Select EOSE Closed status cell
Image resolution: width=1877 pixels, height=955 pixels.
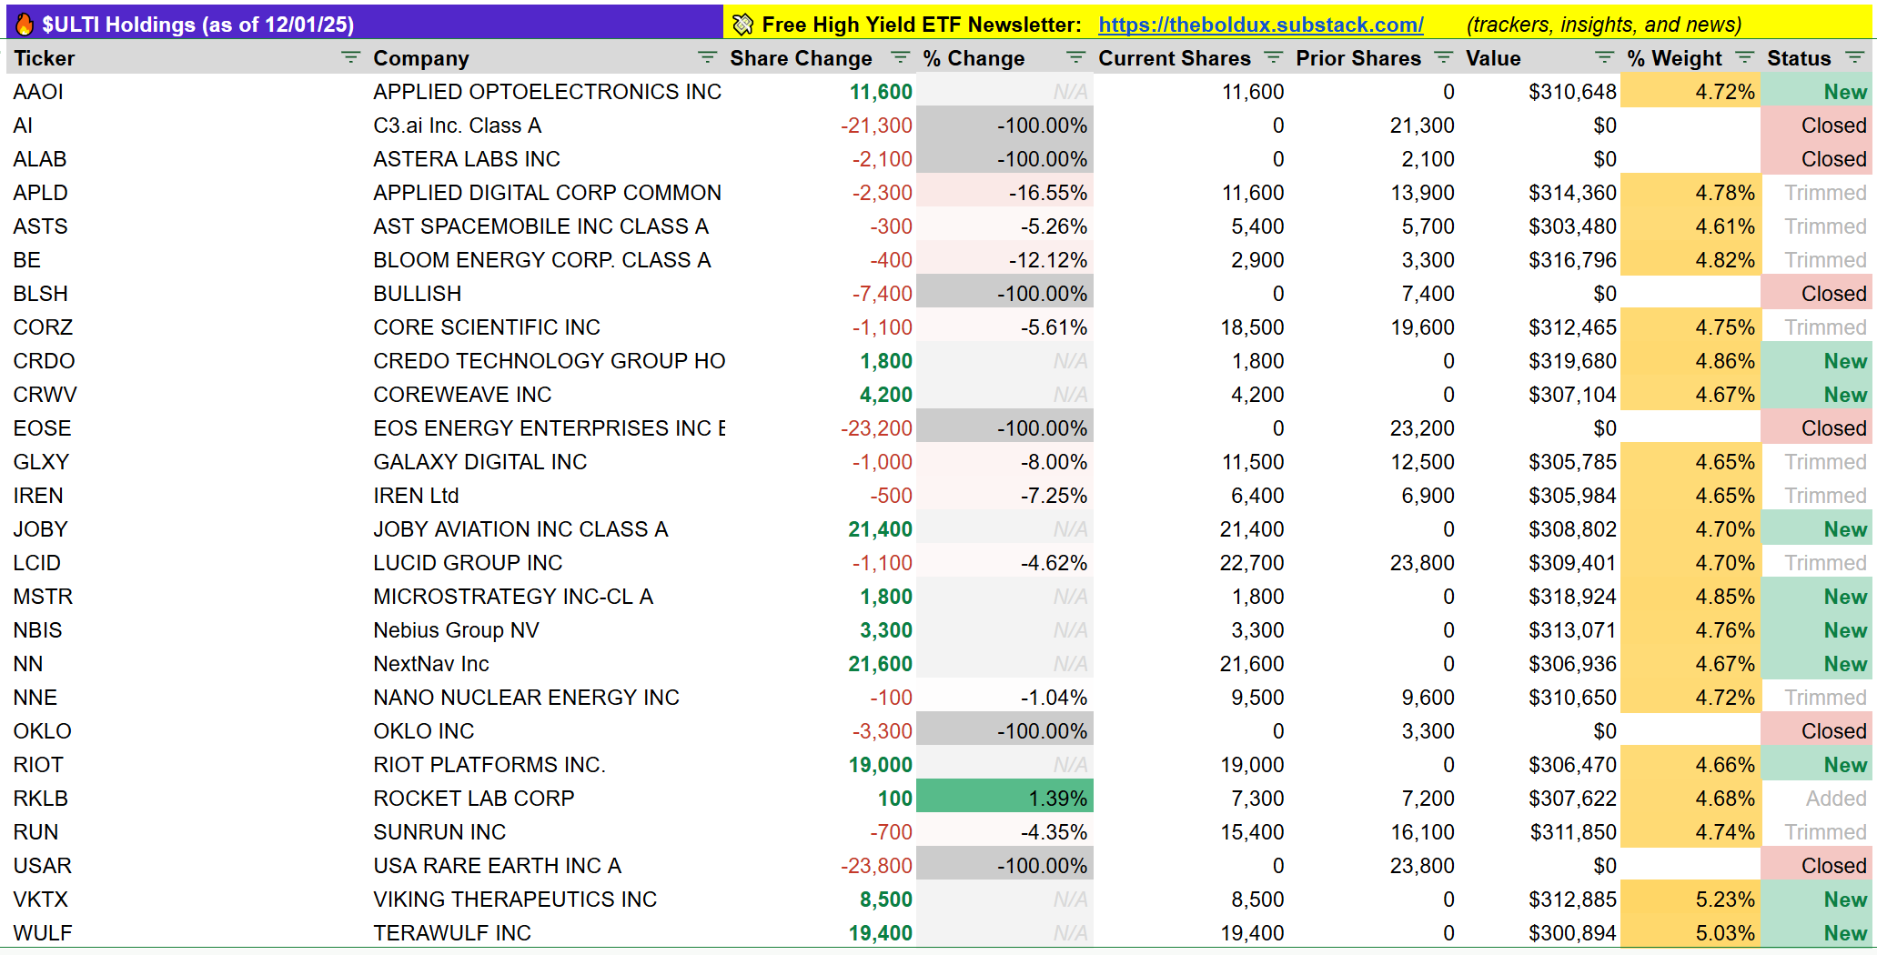[1817, 428]
